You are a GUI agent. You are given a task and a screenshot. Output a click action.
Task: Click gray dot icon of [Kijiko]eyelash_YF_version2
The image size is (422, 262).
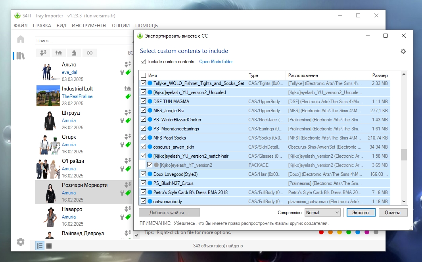coord(156,165)
